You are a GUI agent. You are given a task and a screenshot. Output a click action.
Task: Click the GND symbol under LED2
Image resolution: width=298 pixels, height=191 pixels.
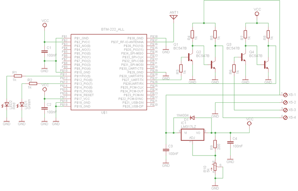(x=7, y=123)
